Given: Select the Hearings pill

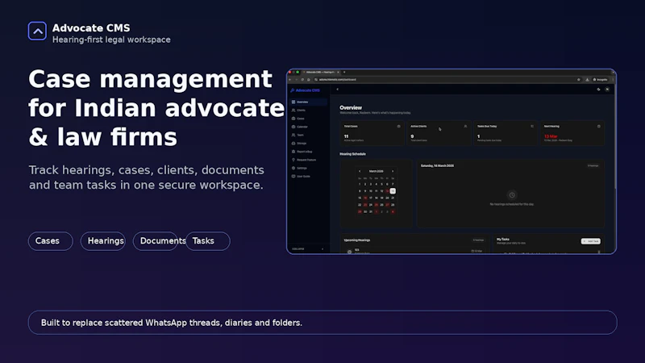Looking at the screenshot, I should [103, 241].
